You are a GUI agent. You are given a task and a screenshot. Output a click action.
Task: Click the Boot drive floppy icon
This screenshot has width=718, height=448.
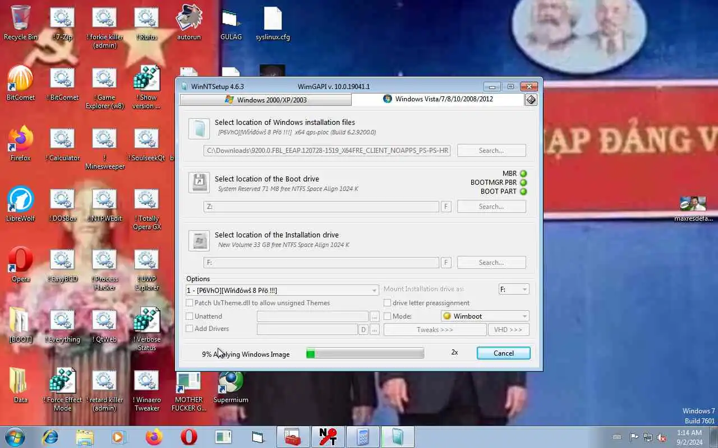click(199, 183)
